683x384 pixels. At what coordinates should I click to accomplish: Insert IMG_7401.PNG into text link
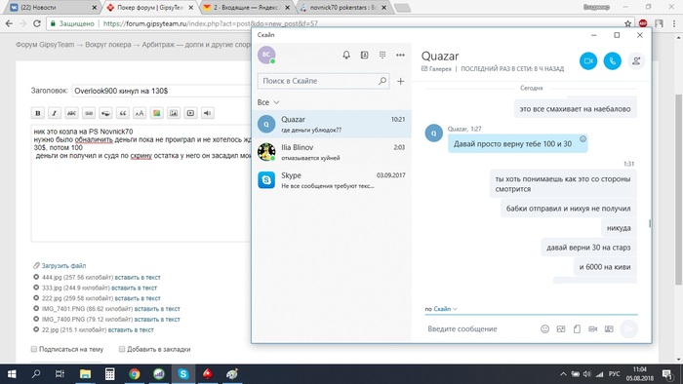pyautogui.click(x=157, y=309)
